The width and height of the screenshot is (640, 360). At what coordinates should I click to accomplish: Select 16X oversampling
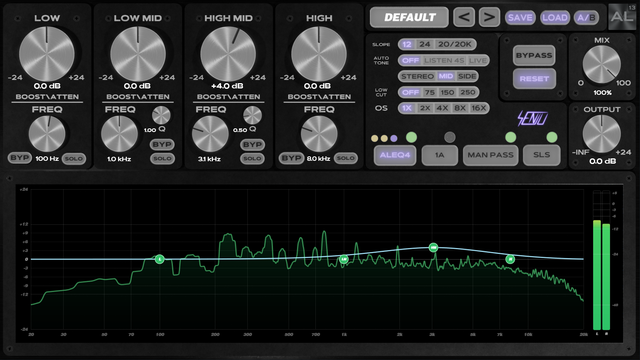coord(479,108)
